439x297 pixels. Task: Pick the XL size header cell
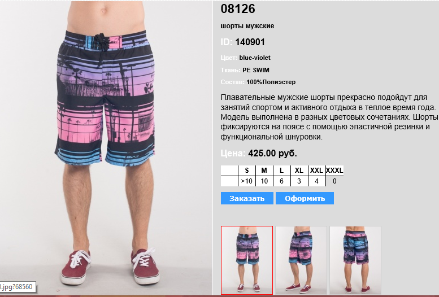[x=299, y=171]
